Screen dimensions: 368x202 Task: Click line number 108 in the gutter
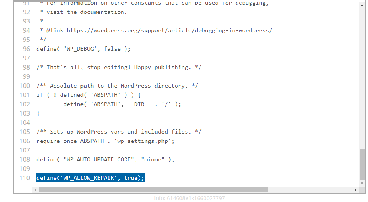coord(25,160)
